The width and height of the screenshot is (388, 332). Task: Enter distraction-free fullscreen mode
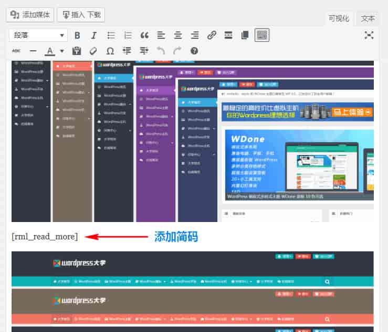[x=369, y=35]
